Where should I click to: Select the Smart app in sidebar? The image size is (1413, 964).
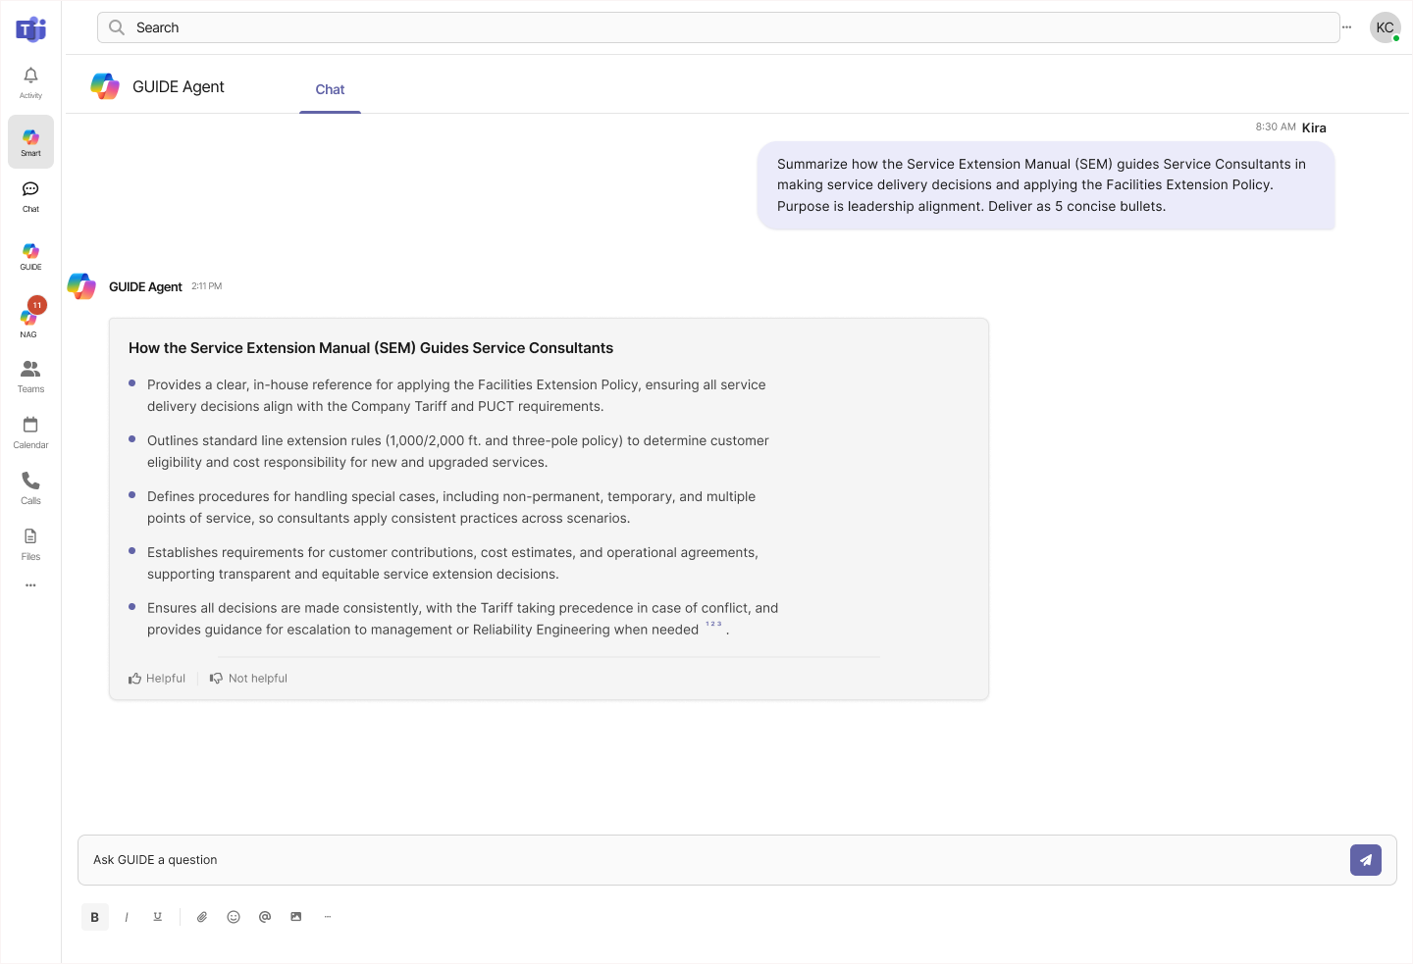30,142
